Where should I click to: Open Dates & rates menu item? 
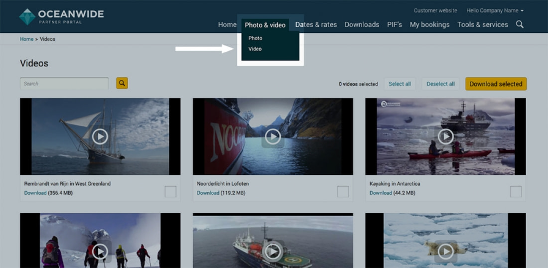(x=316, y=24)
